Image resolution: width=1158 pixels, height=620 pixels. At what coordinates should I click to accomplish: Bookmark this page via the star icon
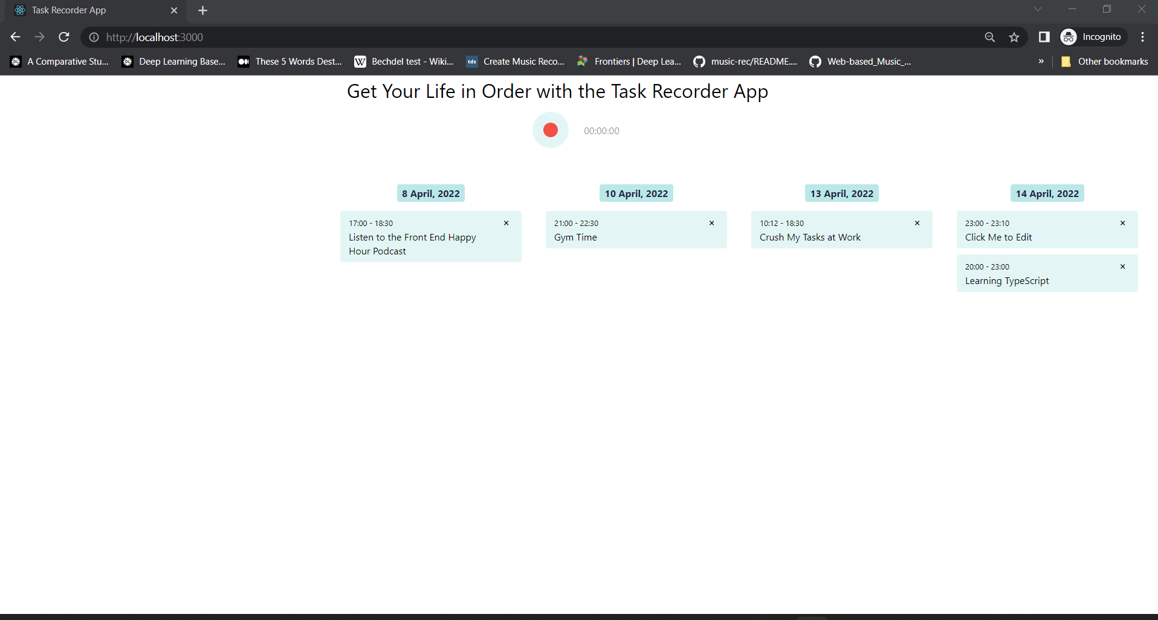pyautogui.click(x=1014, y=37)
